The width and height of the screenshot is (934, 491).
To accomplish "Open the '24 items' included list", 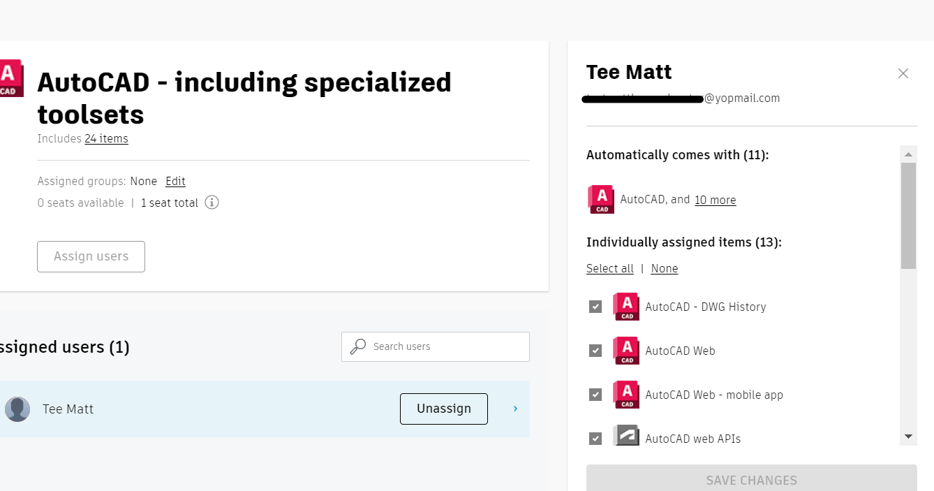I will pyautogui.click(x=106, y=138).
